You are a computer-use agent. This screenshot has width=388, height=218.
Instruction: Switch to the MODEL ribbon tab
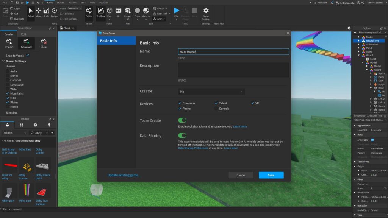pos(61,2)
